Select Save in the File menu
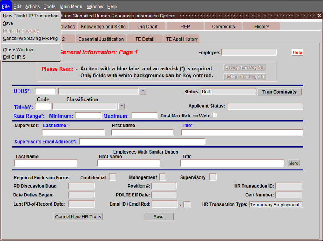Screen dimensions: 323x241 coord(31,23)
